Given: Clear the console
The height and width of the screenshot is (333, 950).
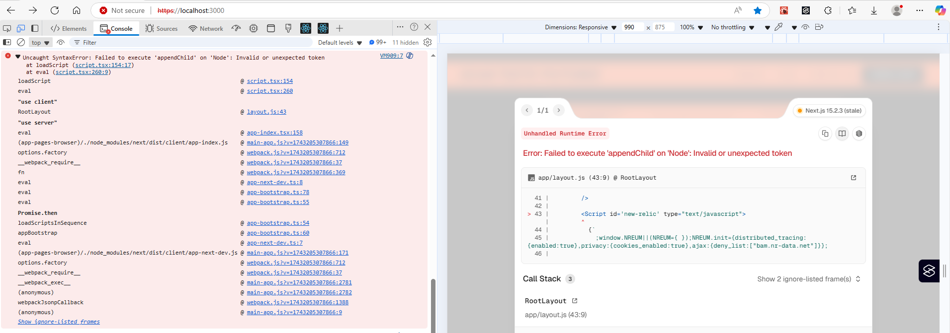Looking at the screenshot, I should point(21,42).
